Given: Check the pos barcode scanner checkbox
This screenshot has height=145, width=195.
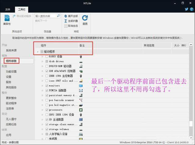Looking at the screenshot, I should pyautogui.click(x=47, y=100).
